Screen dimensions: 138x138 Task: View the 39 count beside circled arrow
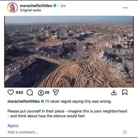click(x=47, y=92)
